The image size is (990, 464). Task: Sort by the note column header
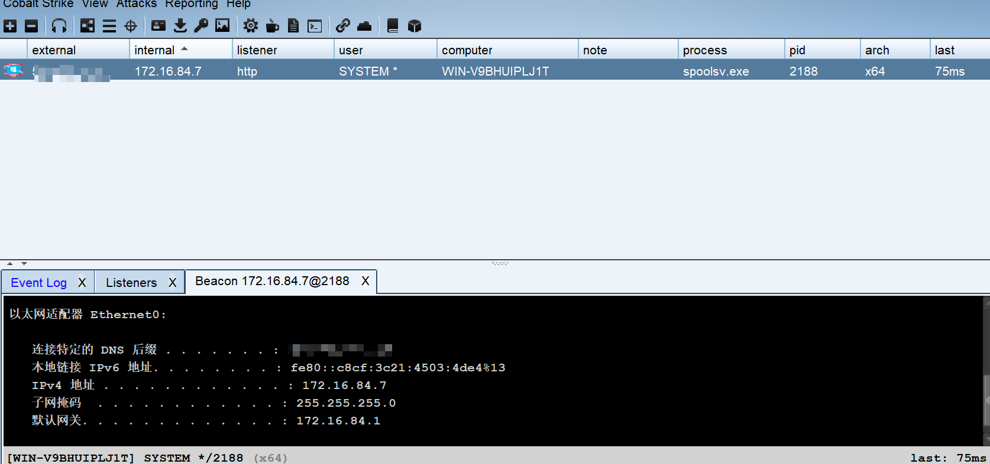point(628,50)
